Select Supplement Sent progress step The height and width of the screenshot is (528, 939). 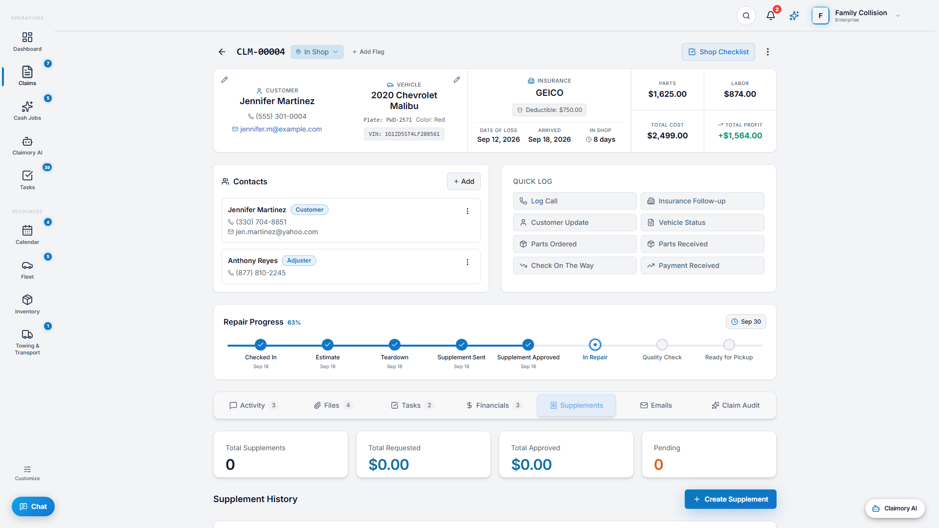click(462, 345)
